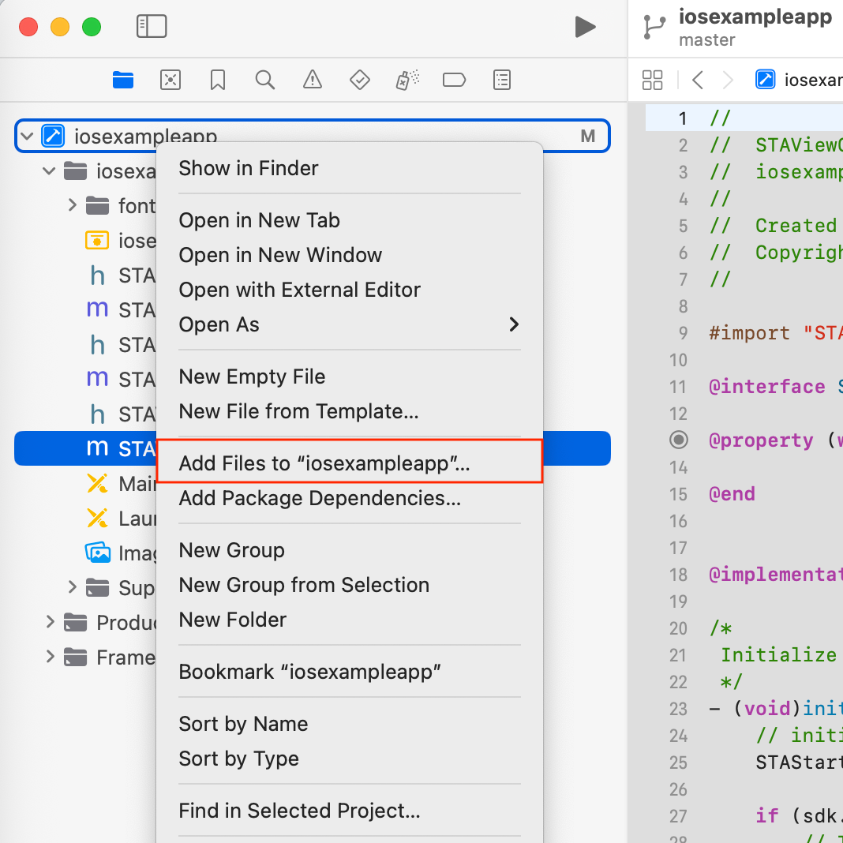843x843 pixels.
Task: Open the Issue navigator warning icon
Action: click(x=313, y=80)
